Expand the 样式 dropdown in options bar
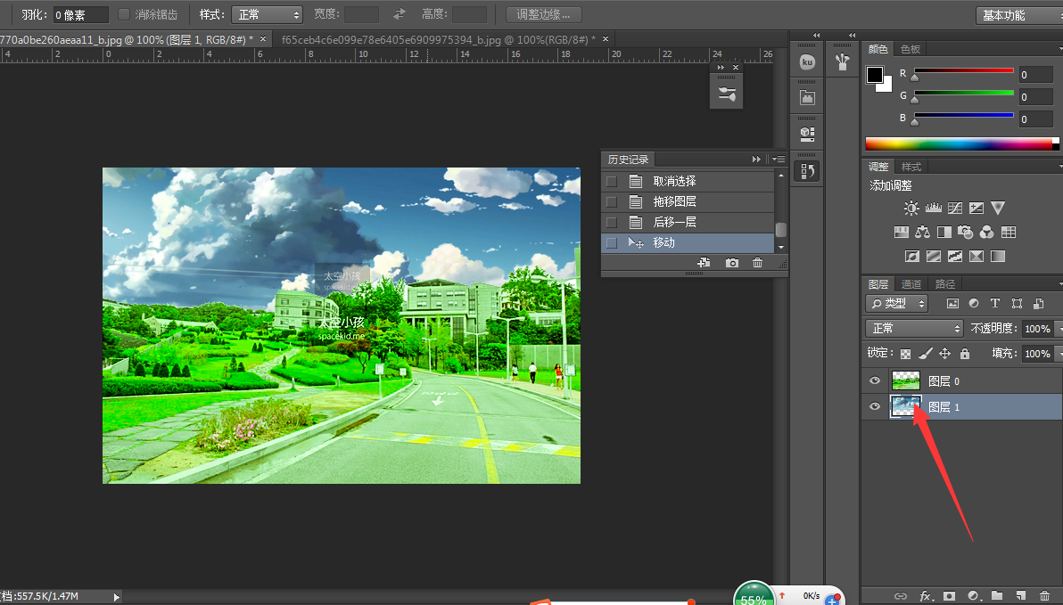 pos(267,15)
